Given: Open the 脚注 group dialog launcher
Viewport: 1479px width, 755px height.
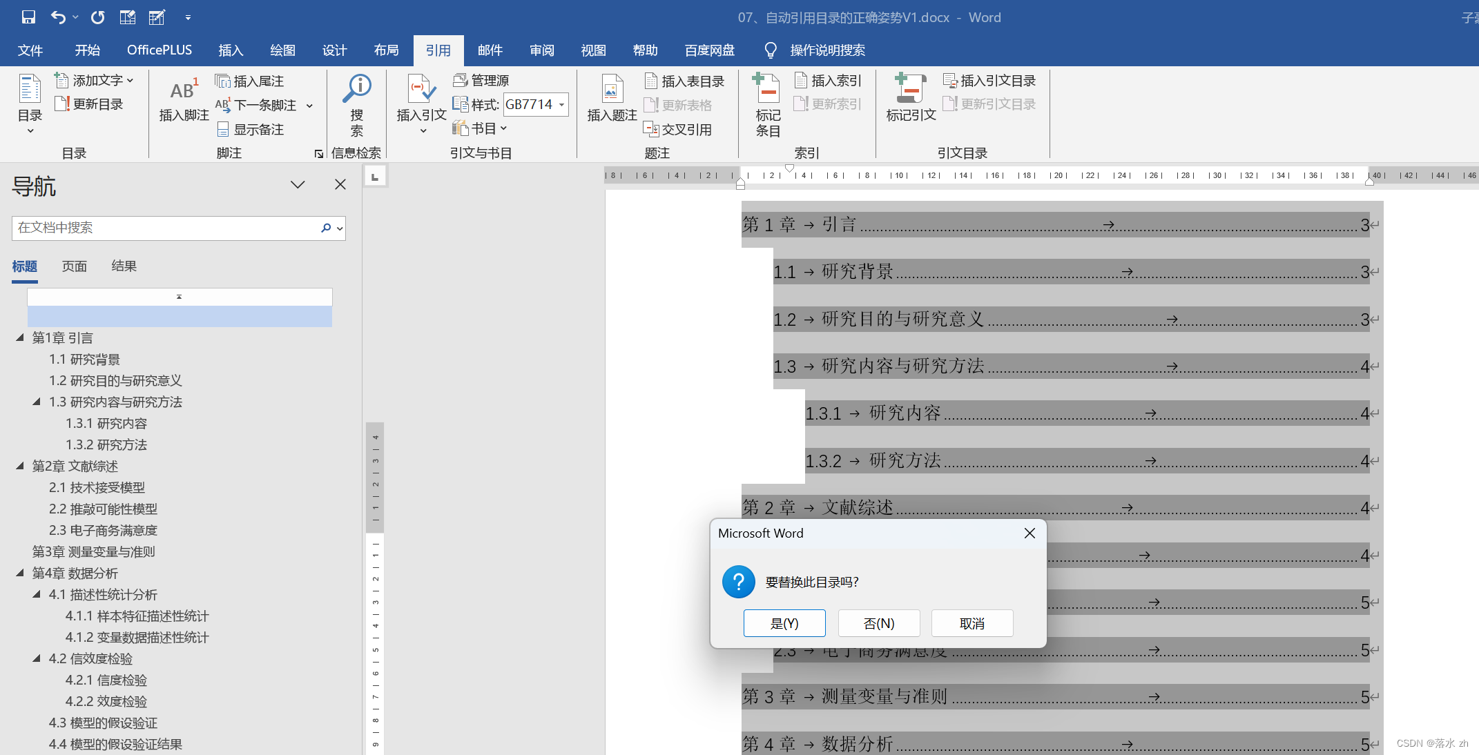Looking at the screenshot, I should (x=318, y=154).
